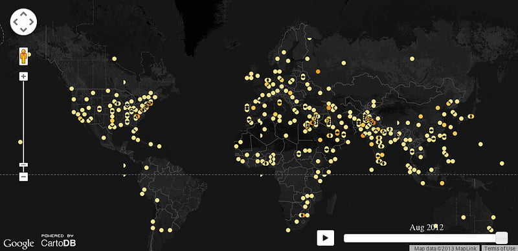Select the orange data point in western Russia

(x=318, y=71)
